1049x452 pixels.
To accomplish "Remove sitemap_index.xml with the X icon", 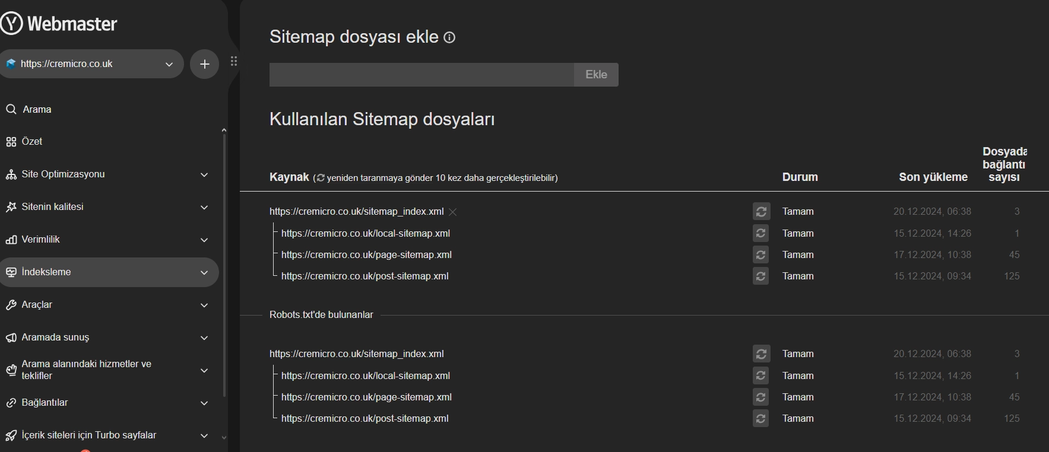I will [x=453, y=212].
